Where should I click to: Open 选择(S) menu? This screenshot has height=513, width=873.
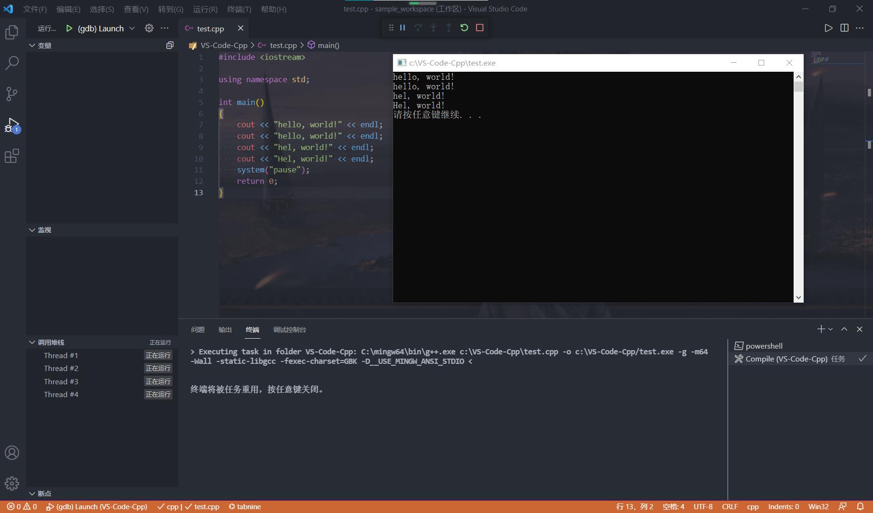tap(102, 9)
